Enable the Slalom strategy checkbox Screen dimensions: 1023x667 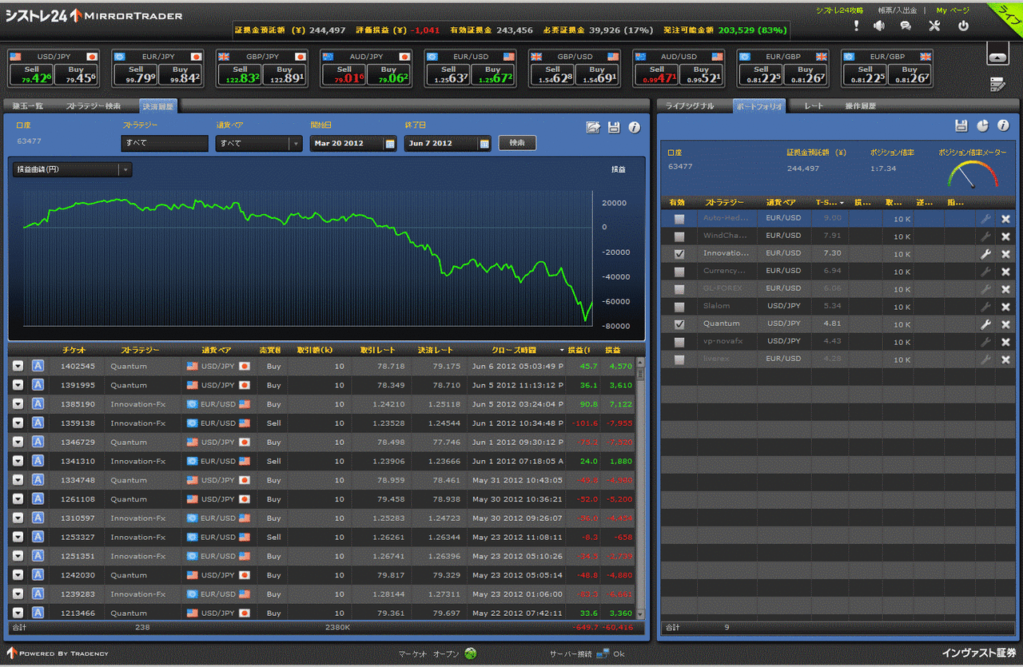[679, 307]
